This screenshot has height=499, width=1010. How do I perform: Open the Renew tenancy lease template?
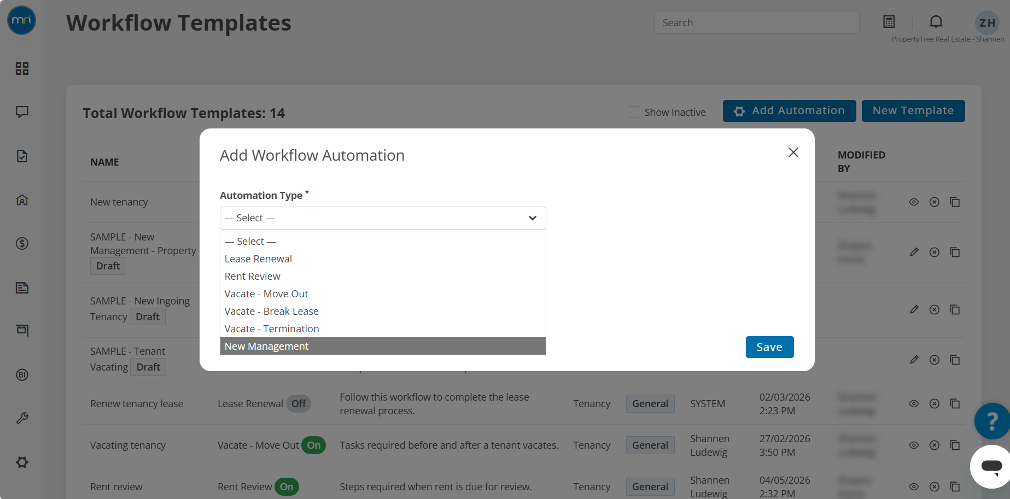137,404
